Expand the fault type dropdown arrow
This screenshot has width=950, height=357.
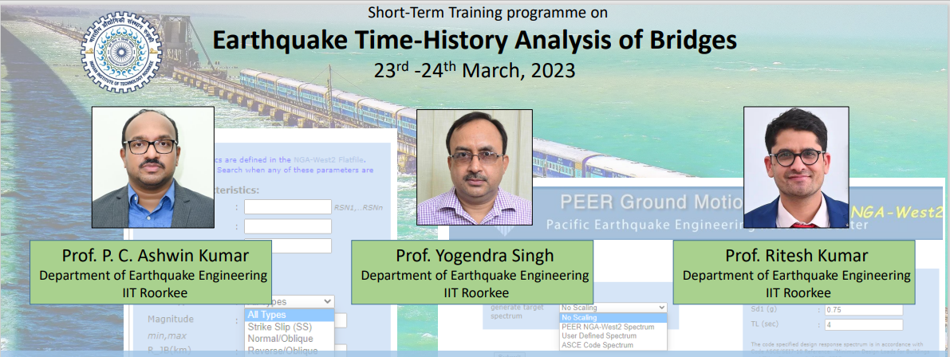point(326,301)
